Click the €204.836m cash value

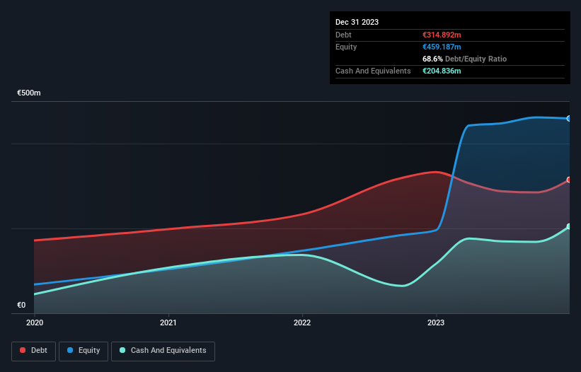coord(442,71)
